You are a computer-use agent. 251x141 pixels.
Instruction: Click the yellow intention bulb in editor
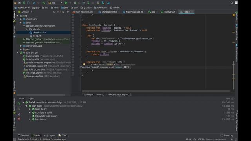coord(84,64)
